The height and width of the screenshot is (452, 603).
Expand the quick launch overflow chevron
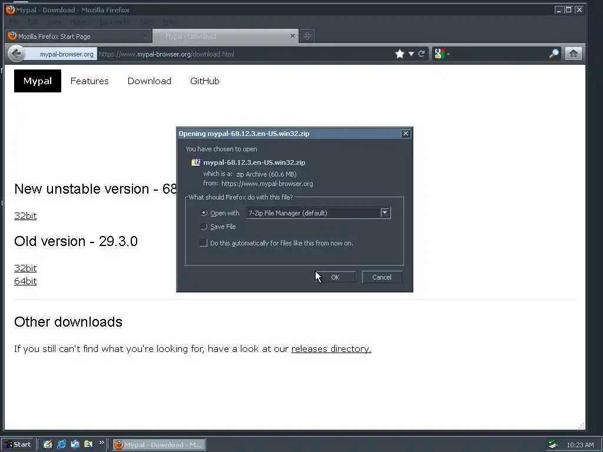coord(101,443)
